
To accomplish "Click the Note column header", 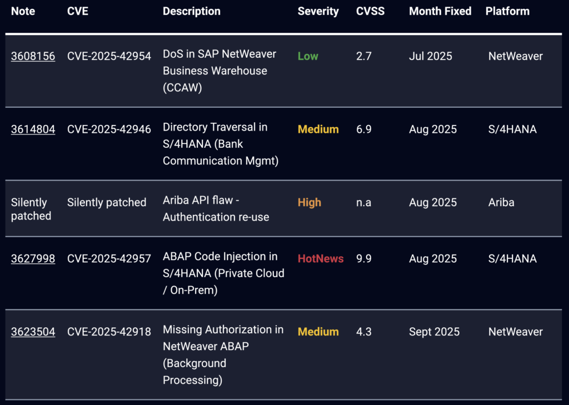I will click(x=22, y=11).
